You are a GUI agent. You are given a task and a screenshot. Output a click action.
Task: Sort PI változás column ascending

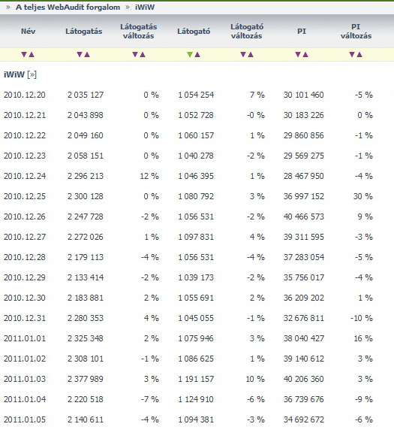pos(359,54)
